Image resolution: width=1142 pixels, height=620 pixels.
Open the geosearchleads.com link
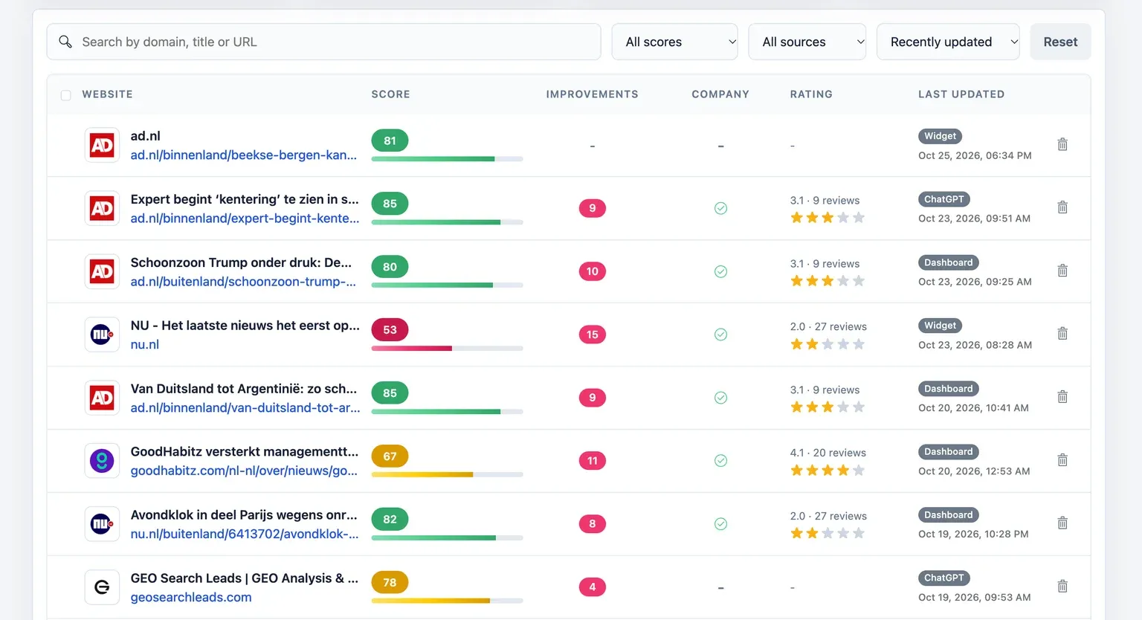pos(191,597)
